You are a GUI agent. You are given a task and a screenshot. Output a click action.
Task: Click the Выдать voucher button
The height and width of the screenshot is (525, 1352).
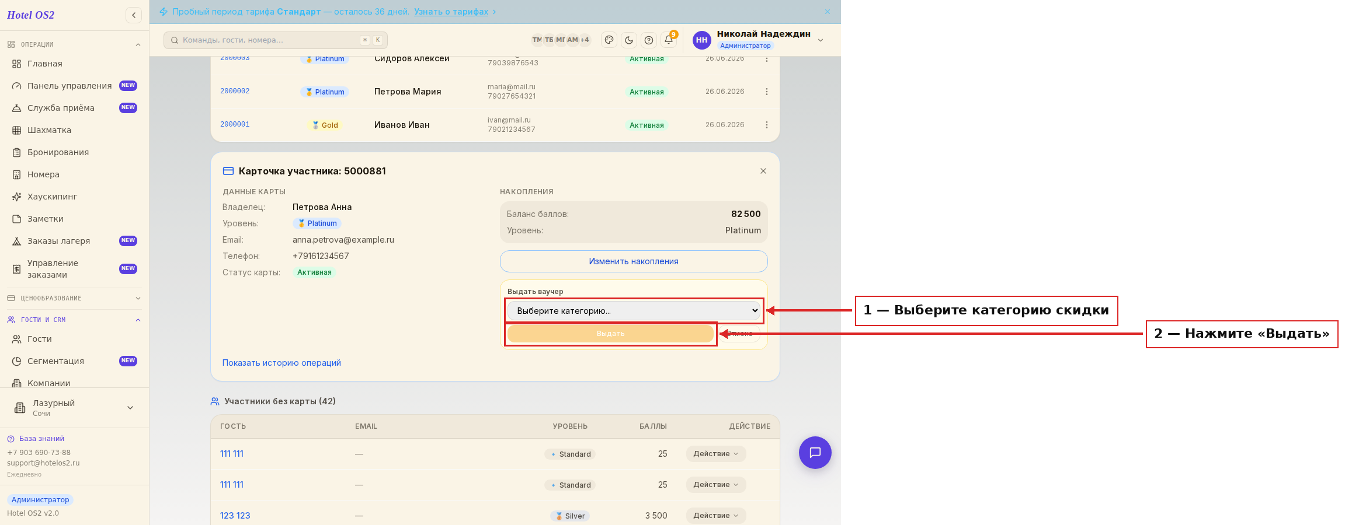coord(610,334)
